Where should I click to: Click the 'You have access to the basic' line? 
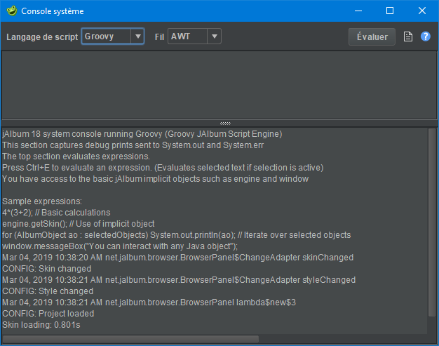156,179
